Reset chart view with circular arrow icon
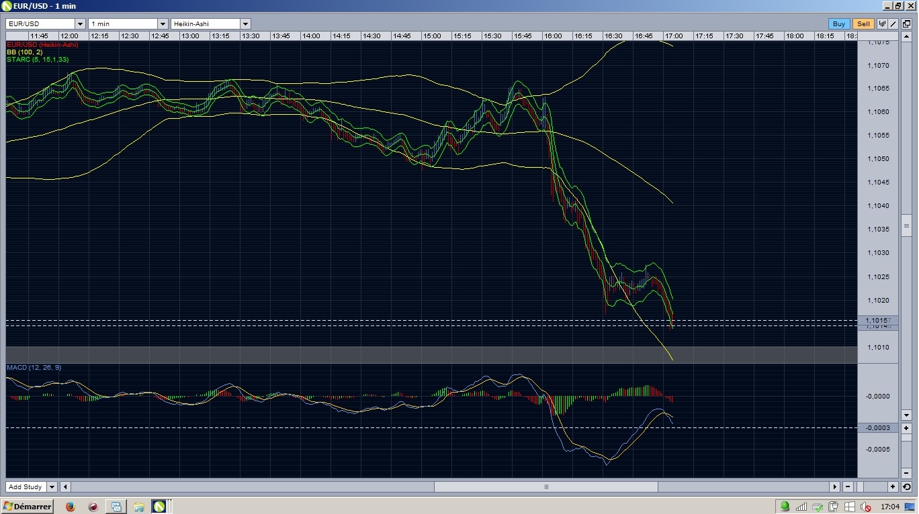This screenshot has width=919, height=514. pos(906,486)
